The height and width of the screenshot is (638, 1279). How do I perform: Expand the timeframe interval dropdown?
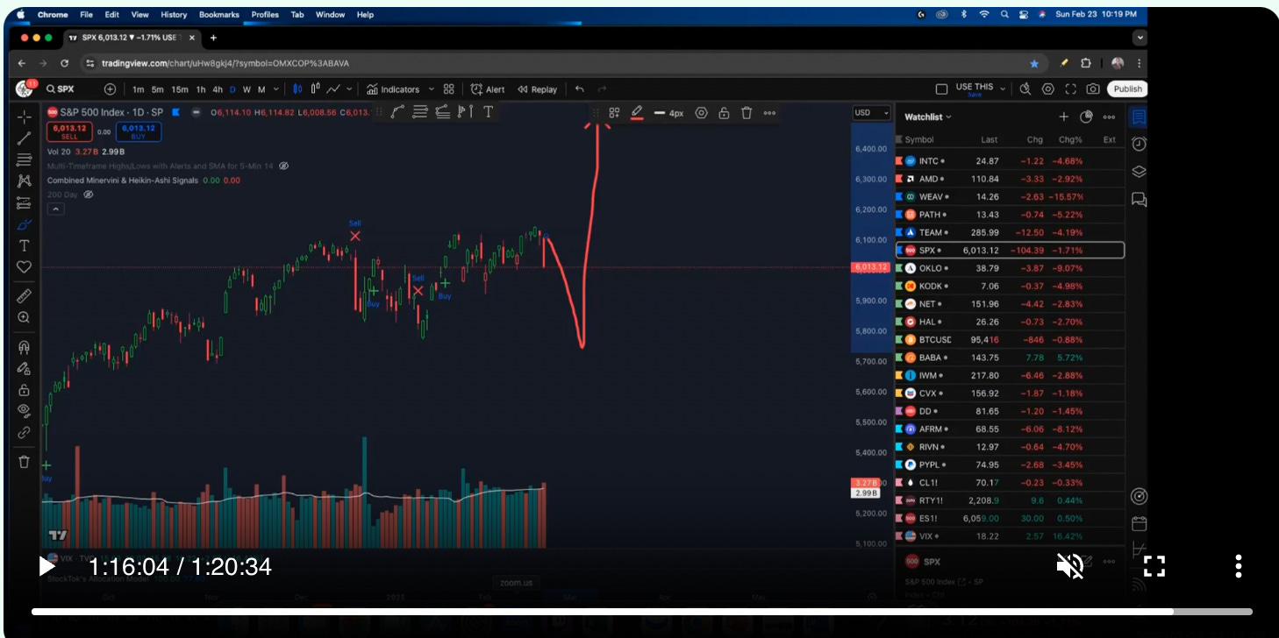[x=276, y=89]
